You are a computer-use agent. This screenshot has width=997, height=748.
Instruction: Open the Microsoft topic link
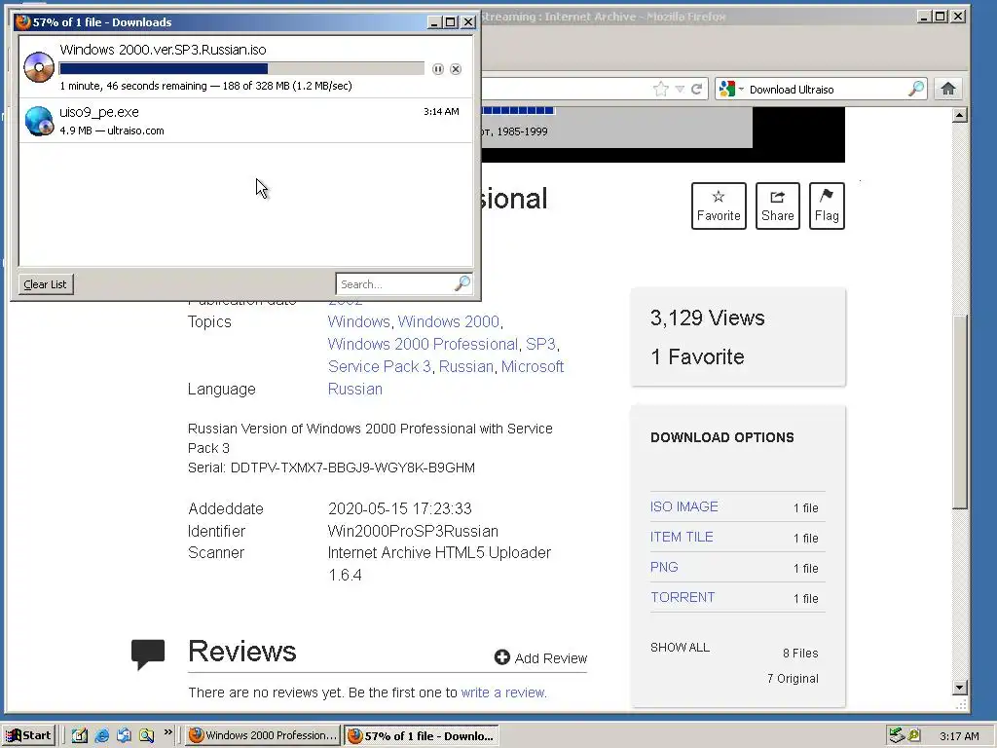tap(533, 367)
